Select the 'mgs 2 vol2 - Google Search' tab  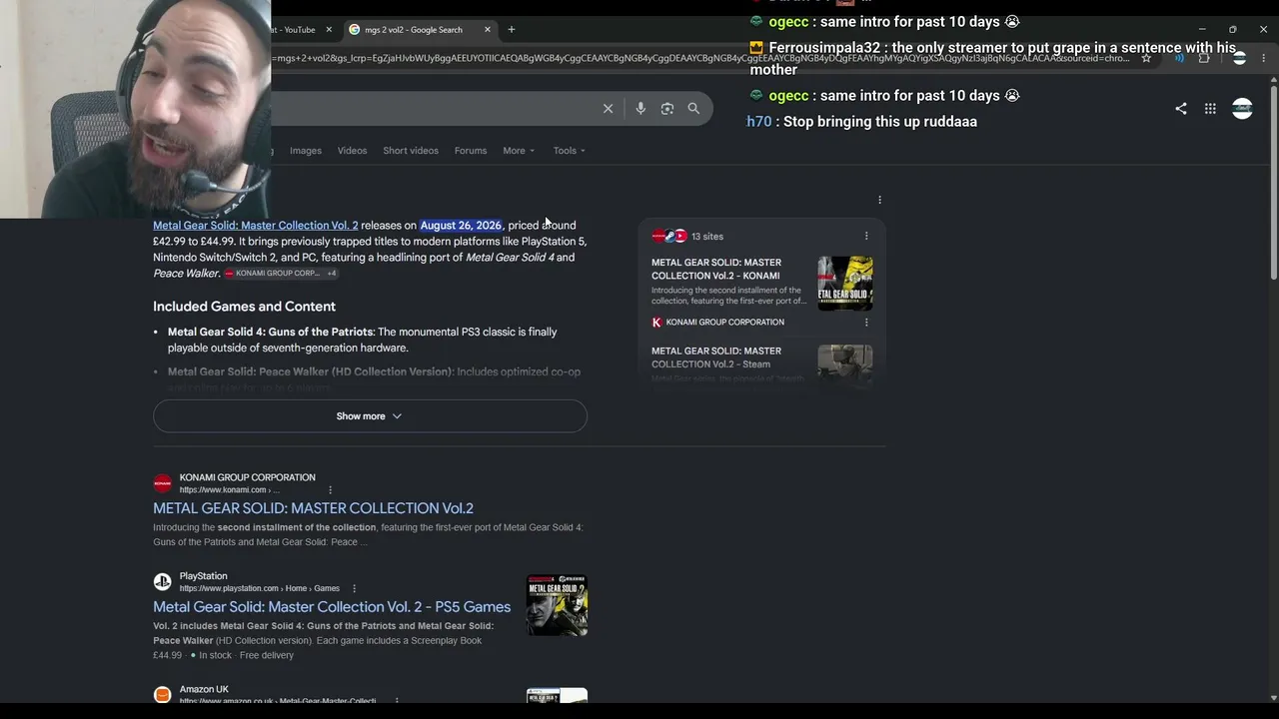click(x=420, y=30)
